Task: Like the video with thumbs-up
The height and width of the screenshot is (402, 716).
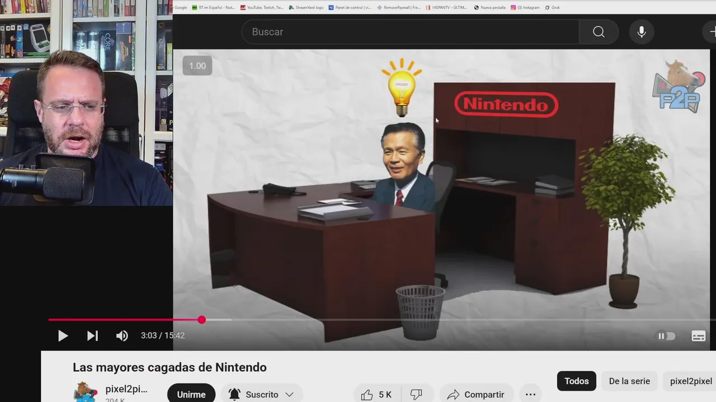Action: (x=376, y=395)
